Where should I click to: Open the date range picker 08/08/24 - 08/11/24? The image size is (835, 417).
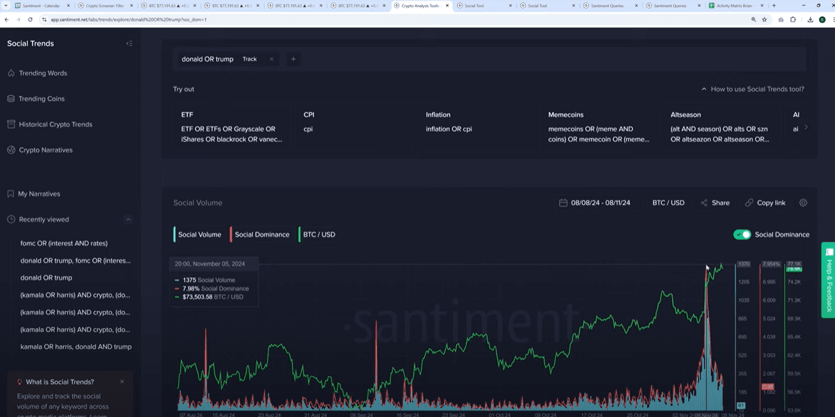pyautogui.click(x=594, y=203)
